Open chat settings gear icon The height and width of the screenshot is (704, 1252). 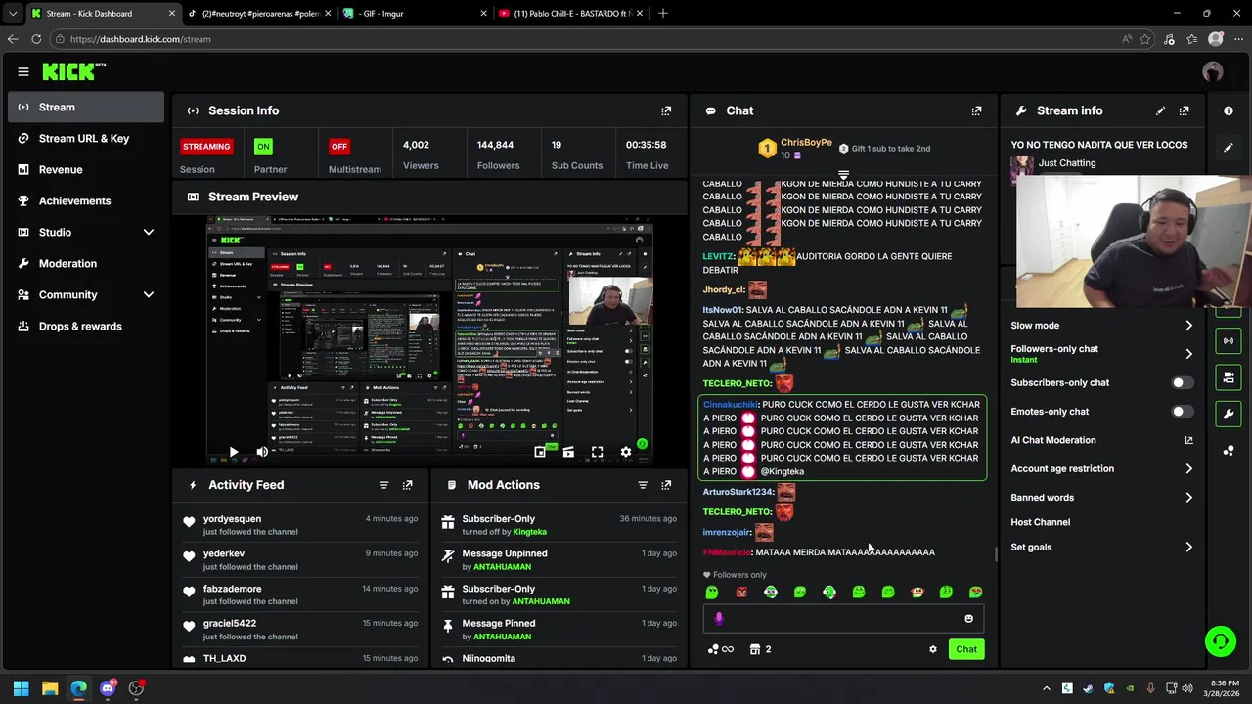pos(933,649)
